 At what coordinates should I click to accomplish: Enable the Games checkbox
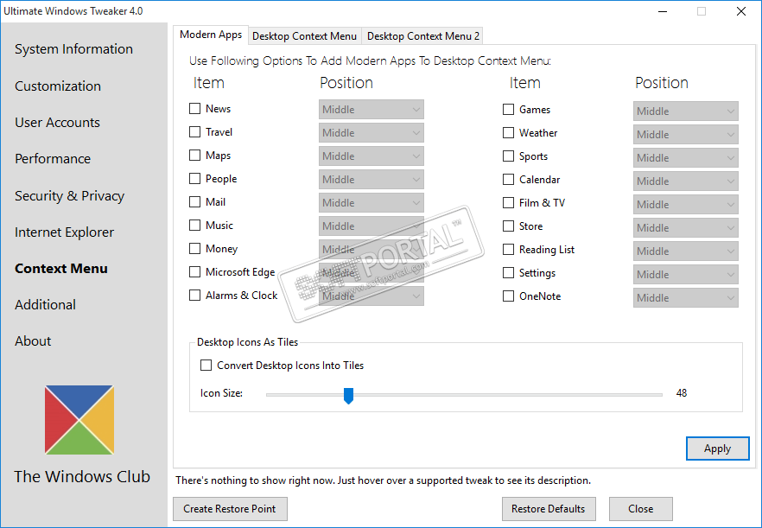click(x=508, y=110)
